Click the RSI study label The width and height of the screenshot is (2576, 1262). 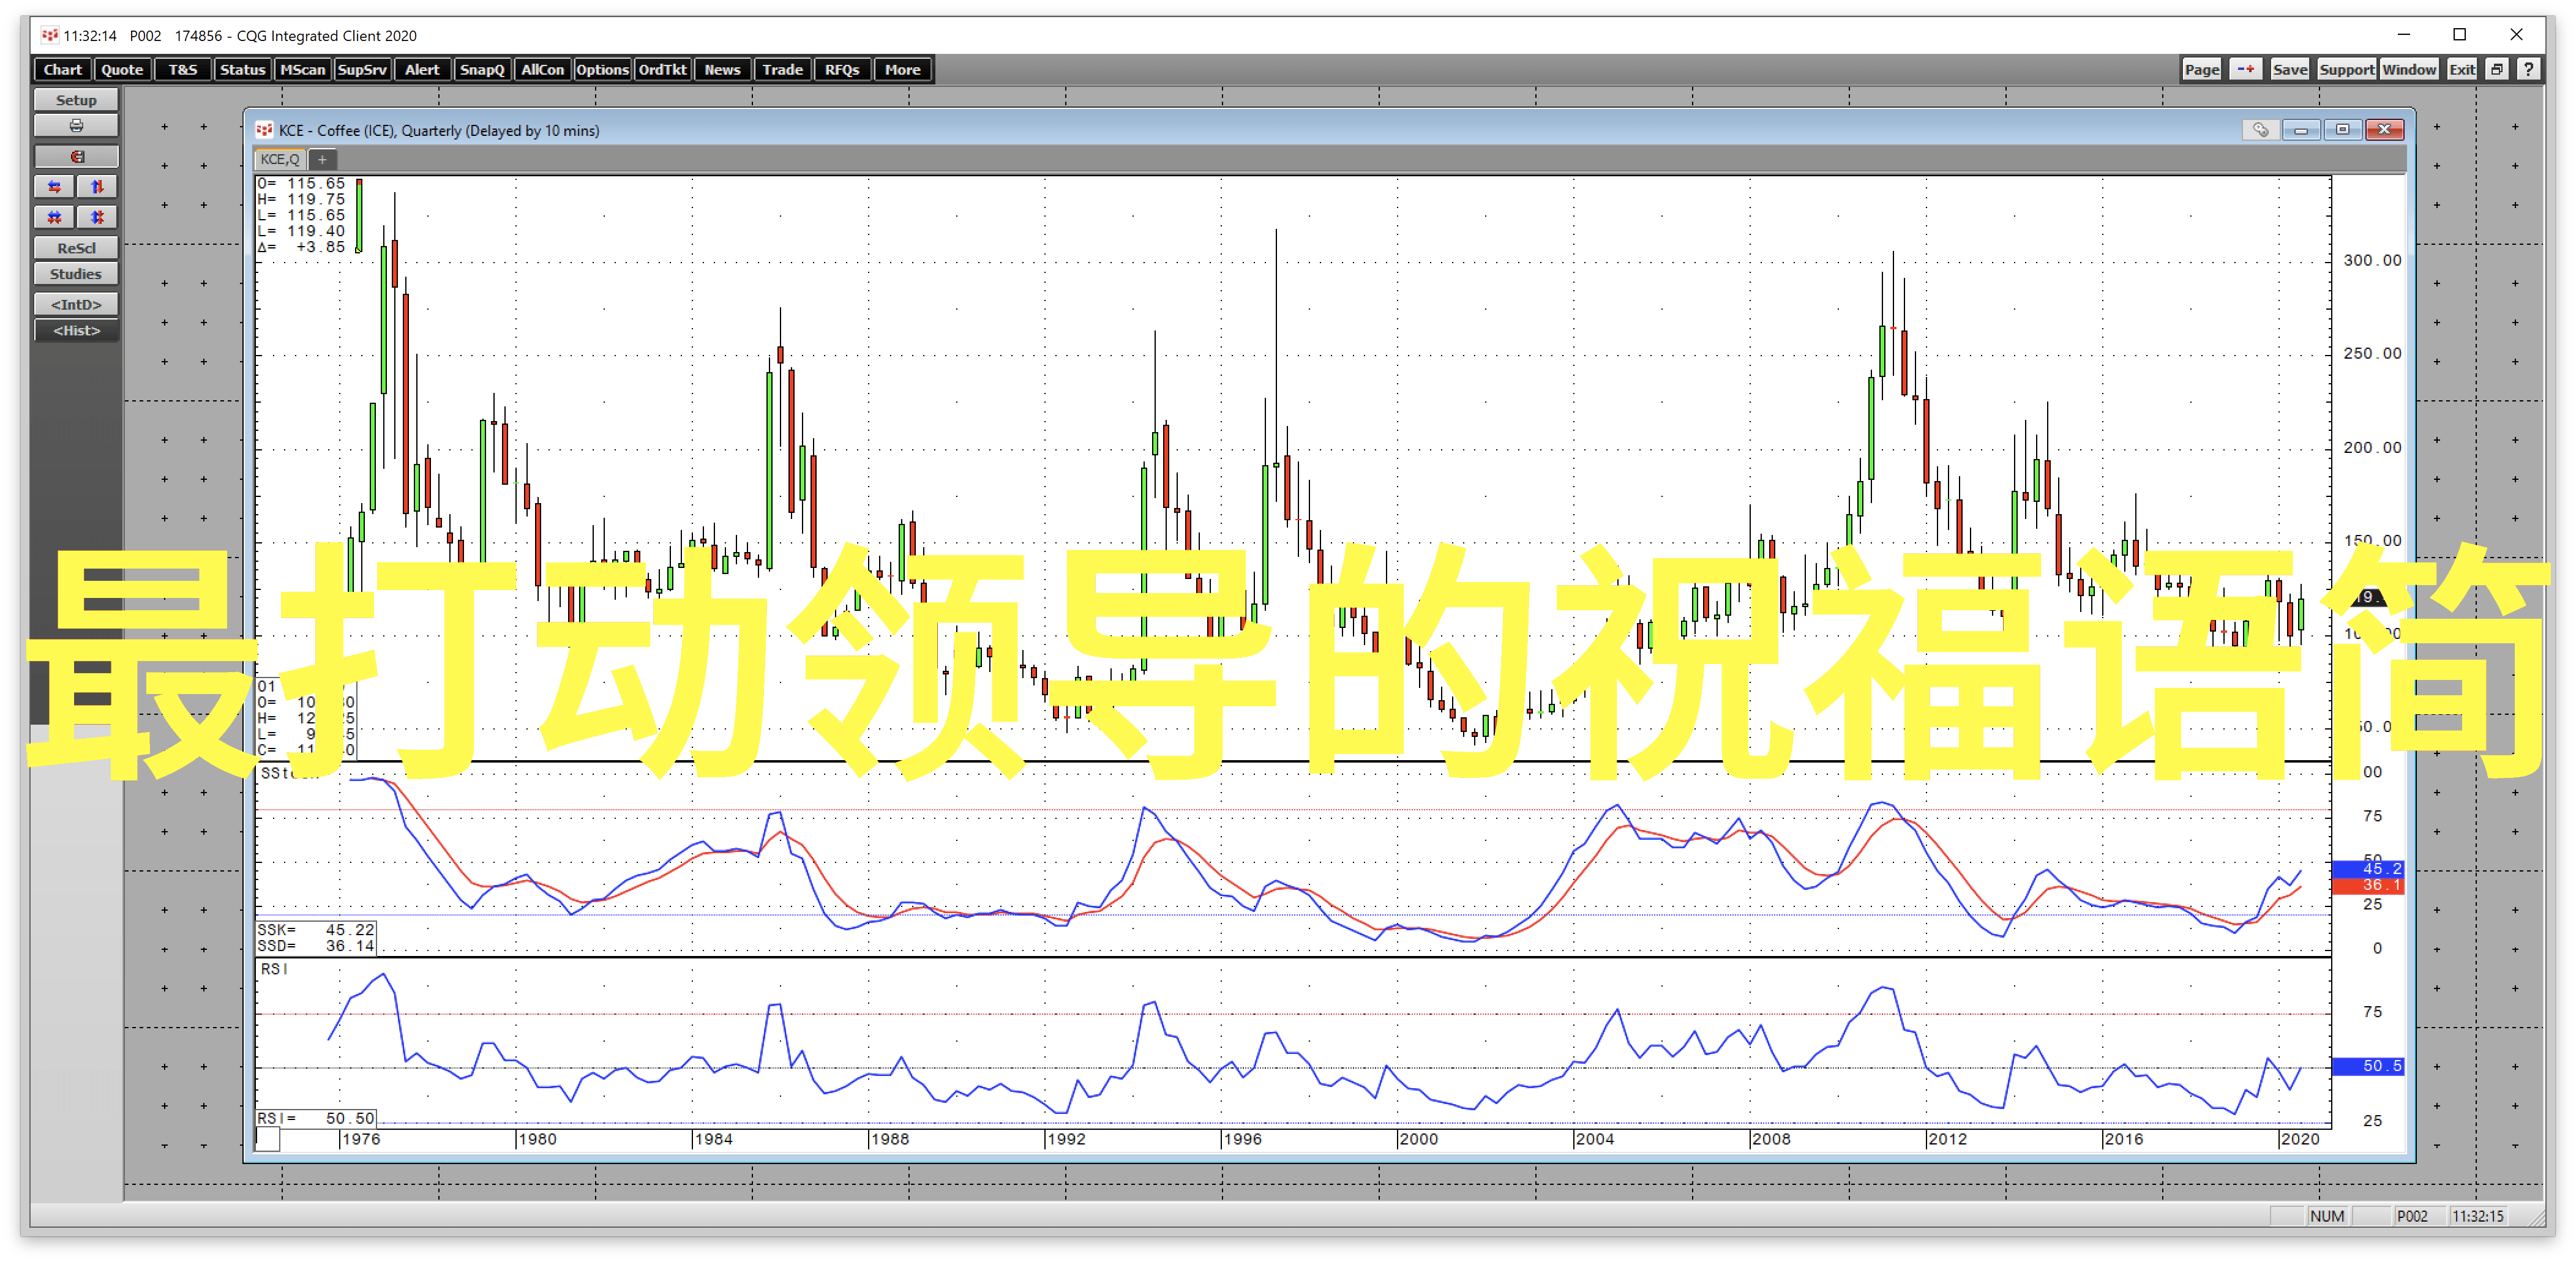[274, 969]
